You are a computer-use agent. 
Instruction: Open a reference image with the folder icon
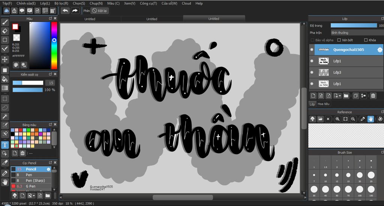point(320,119)
